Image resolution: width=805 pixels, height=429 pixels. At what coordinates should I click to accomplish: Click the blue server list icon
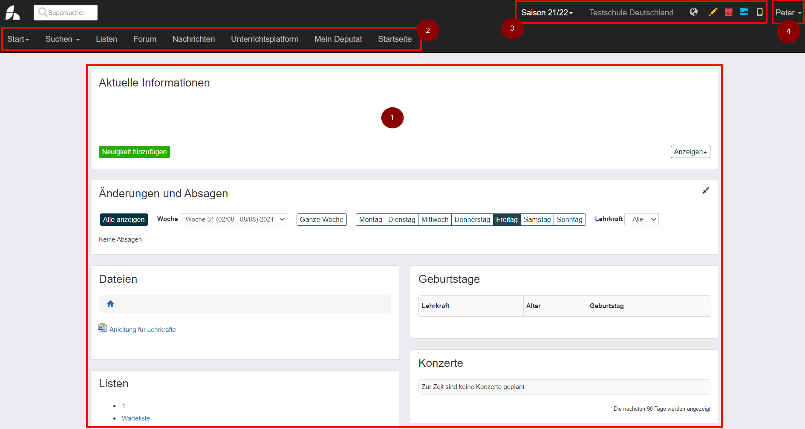tap(744, 12)
